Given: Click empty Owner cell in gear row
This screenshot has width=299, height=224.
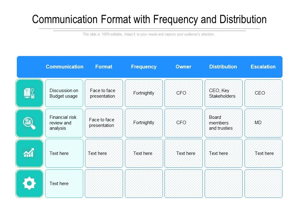Looking at the screenshot, I should [184, 184].
